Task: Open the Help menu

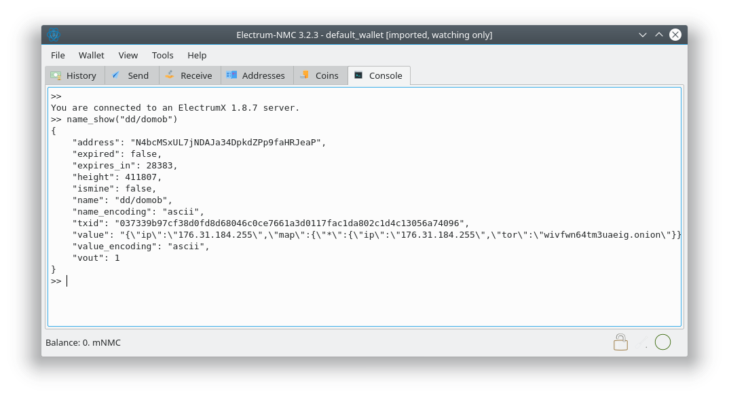Action: 197,55
